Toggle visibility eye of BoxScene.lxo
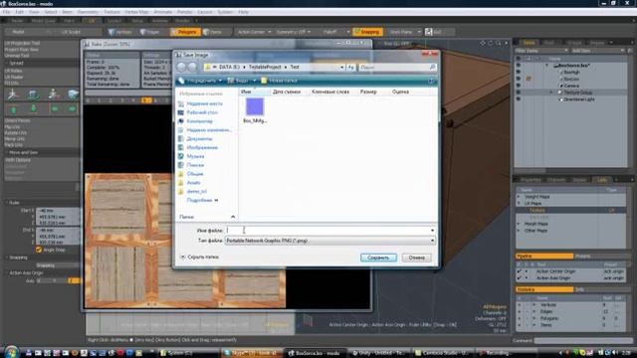This screenshot has width=637, height=358. coord(518,66)
